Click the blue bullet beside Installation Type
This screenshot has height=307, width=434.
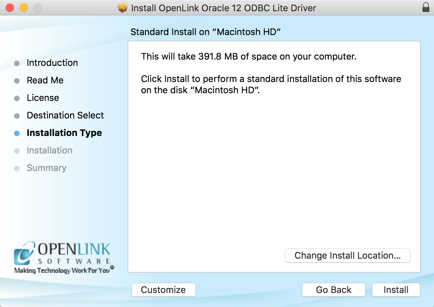pyautogui.click(x=17, y=133)
